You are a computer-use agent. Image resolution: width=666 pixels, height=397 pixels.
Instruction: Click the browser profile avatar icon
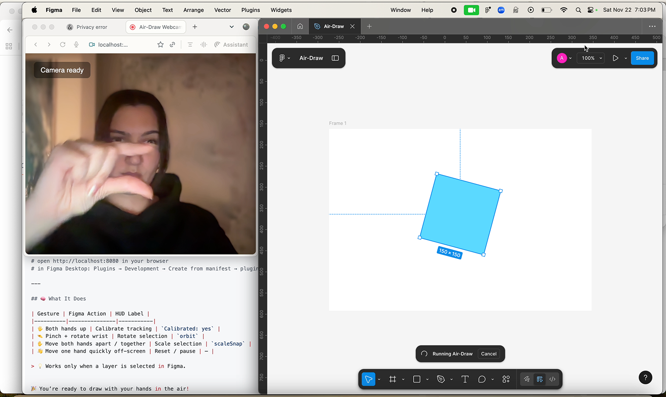coord(246,27)
